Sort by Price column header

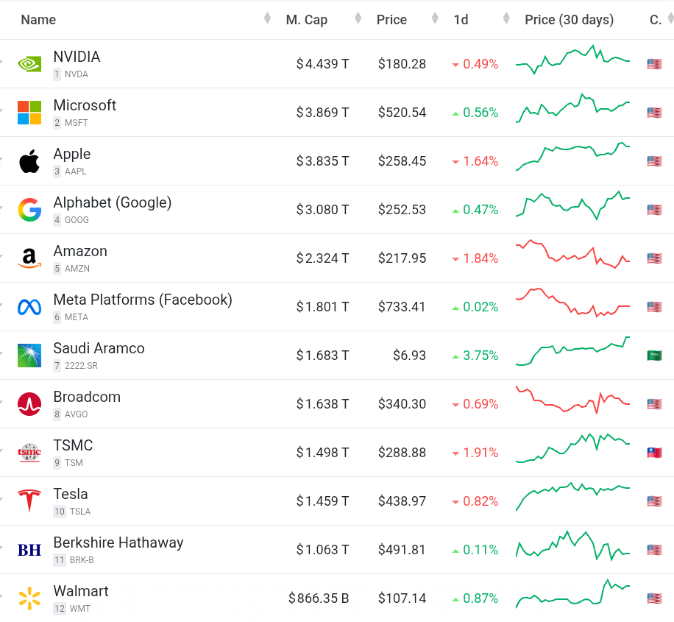tap(391, 20)
